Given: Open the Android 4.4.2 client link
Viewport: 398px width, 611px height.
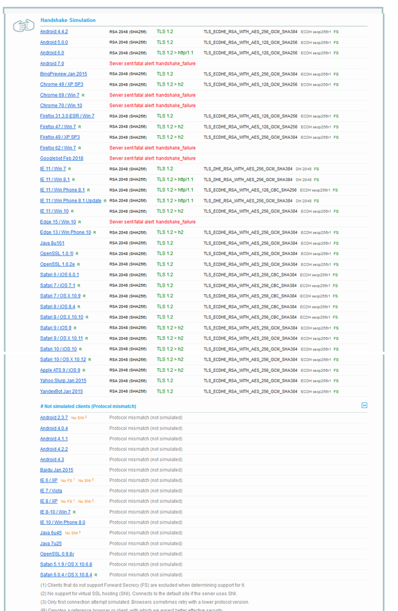Looking at the screenshot, I should point(54,32).
